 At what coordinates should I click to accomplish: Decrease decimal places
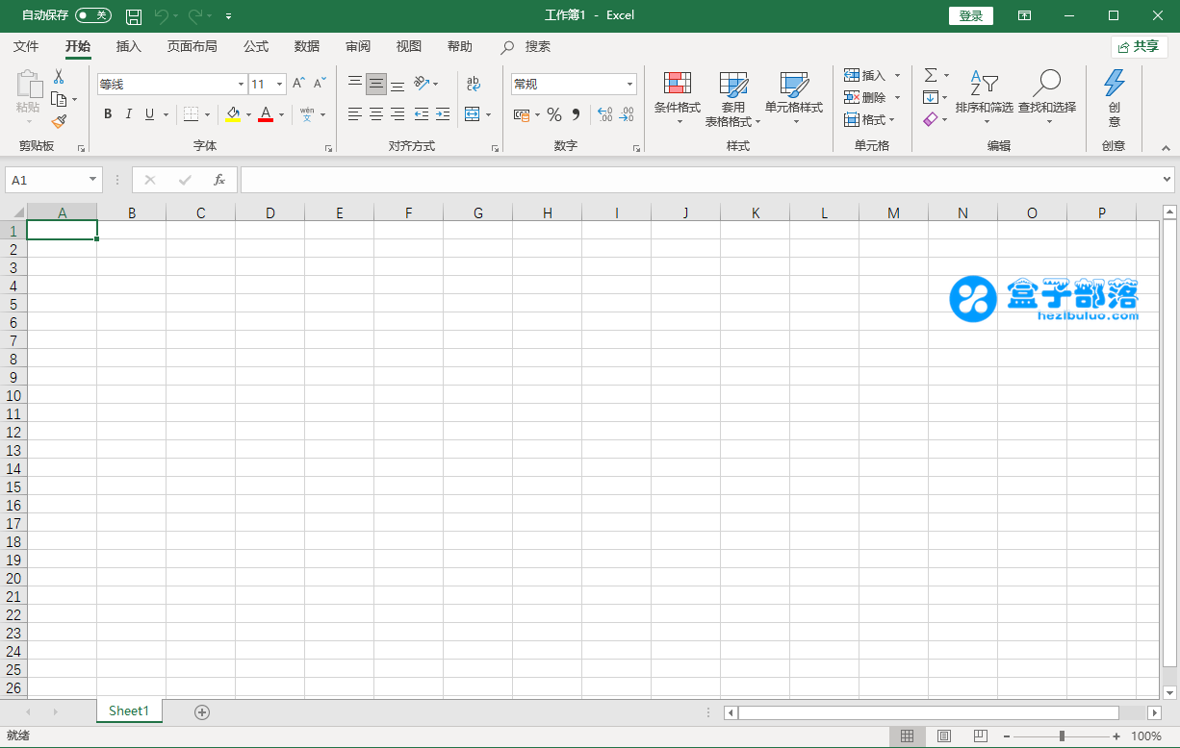tap(626, 114)
